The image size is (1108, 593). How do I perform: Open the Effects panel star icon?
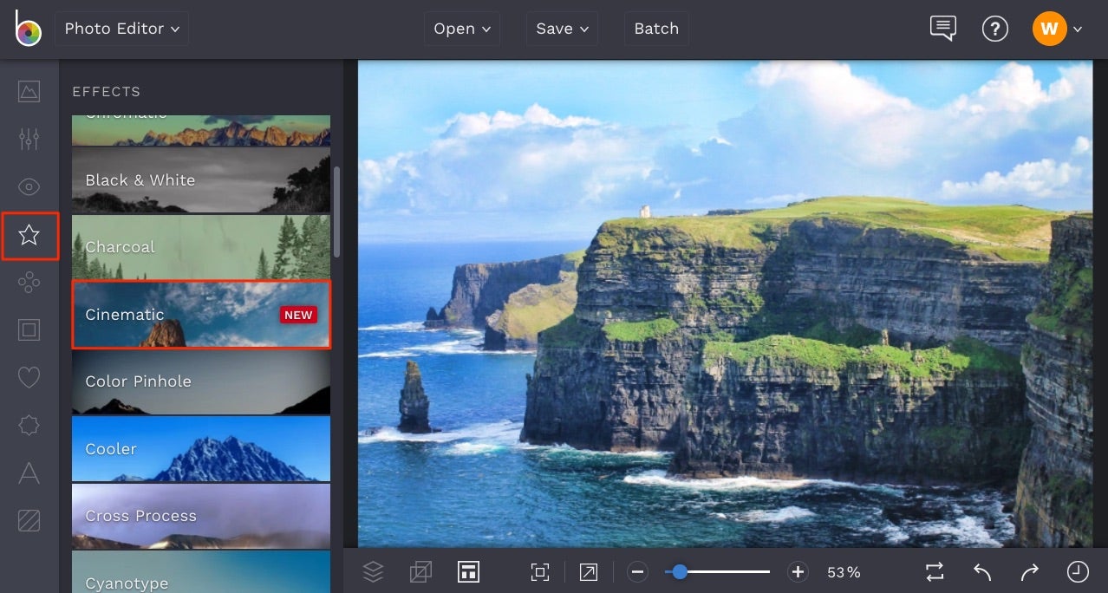tap(29, 234)
